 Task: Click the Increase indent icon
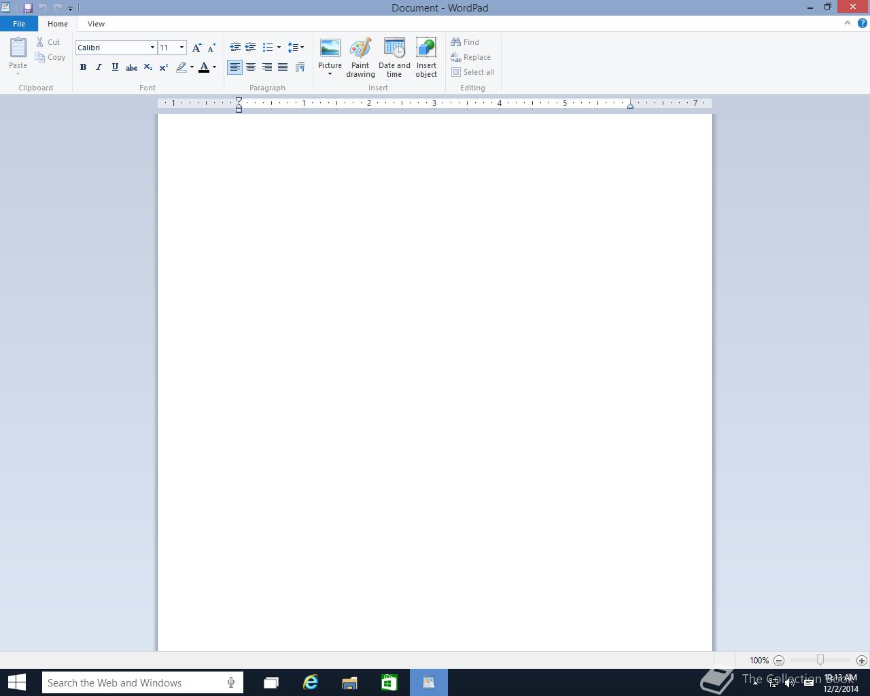click(251, 48)
